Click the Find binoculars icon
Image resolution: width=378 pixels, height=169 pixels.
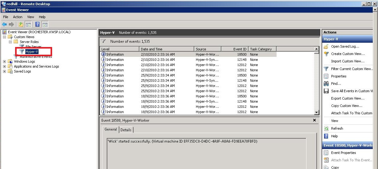pyautogui.click(x=326, y=84)
